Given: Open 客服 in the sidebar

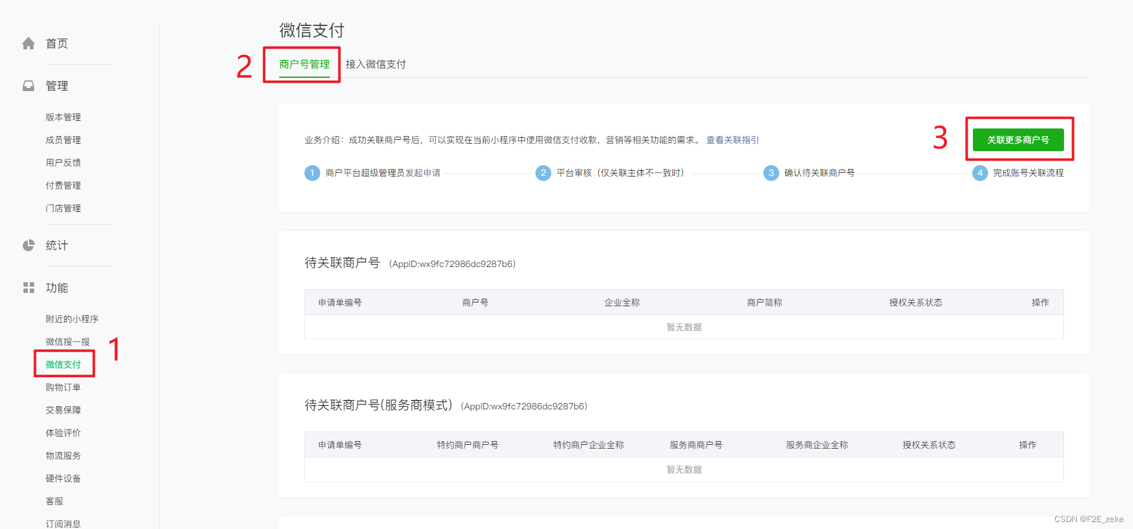Looking at the screenshot, I should (54, 501).
